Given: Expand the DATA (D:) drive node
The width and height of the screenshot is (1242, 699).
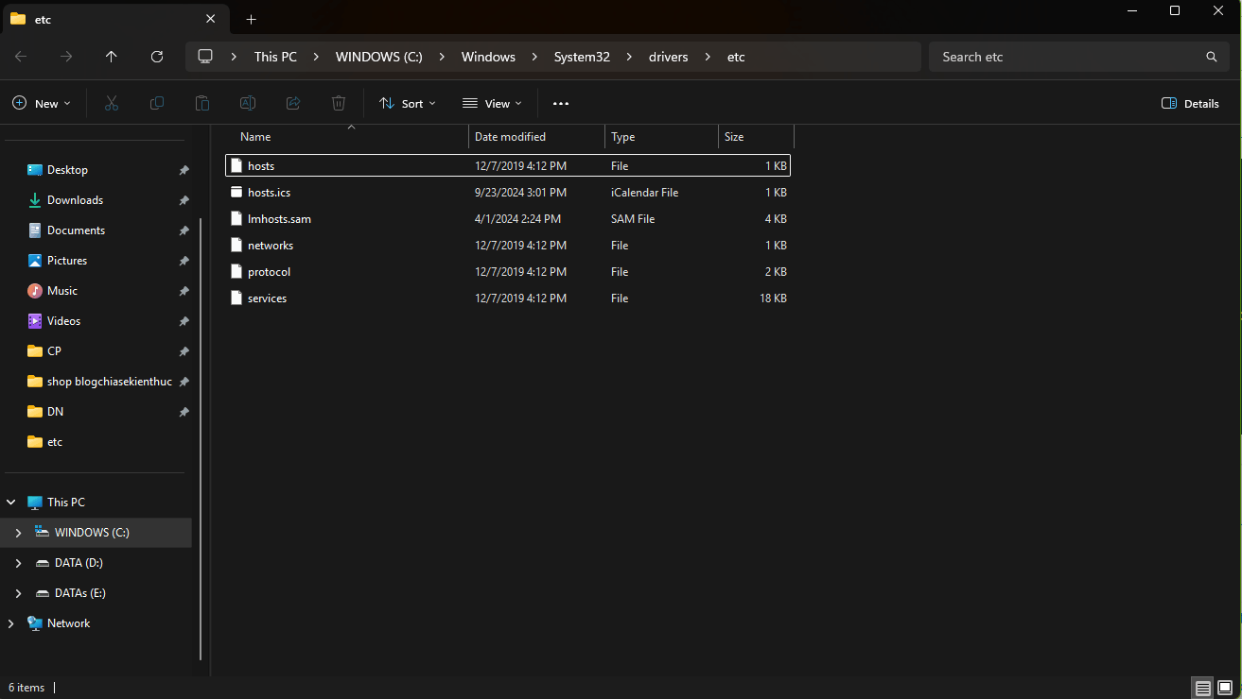Looking at the screenshot, I should [x=18, y=563].
